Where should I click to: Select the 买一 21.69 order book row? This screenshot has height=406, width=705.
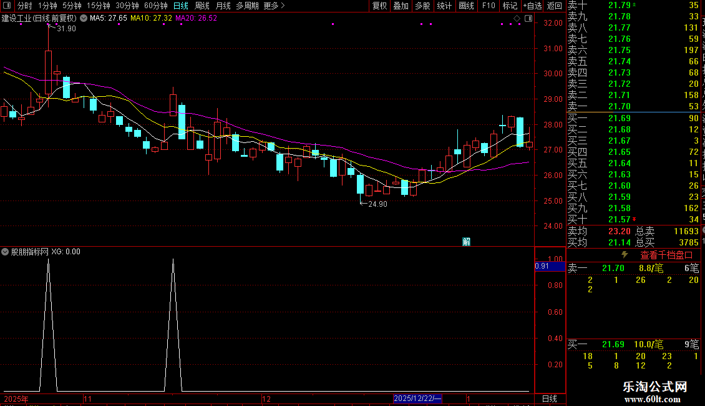pyautogui.click(x=633, y=118)
